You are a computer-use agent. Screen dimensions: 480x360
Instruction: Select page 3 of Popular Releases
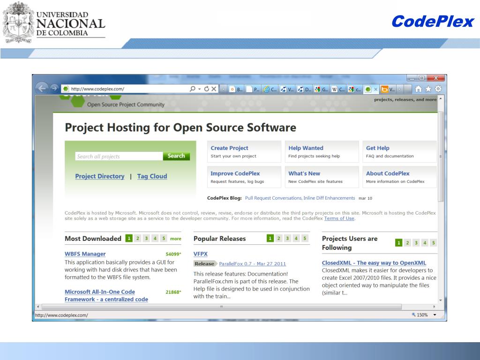pos(287,238)
